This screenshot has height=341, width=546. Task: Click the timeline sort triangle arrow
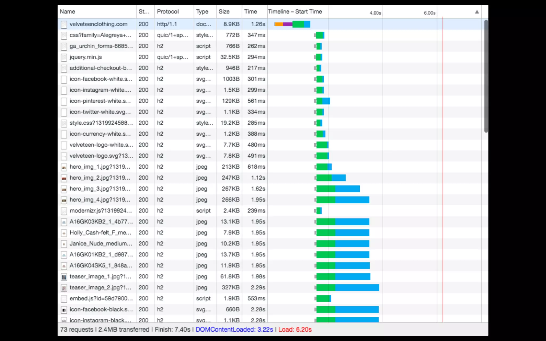point(477,12)
